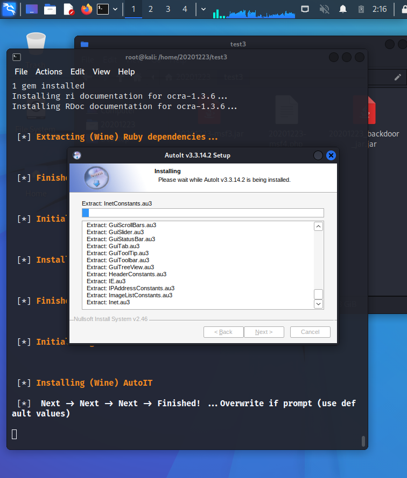Minimize the AutoIt Setup dialog

(x=318, y=155)
